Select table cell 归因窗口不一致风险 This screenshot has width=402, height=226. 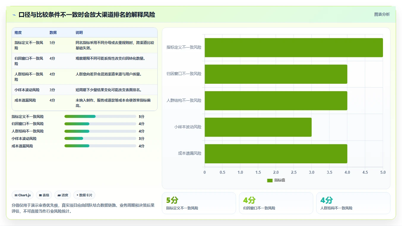coord(29,61)
